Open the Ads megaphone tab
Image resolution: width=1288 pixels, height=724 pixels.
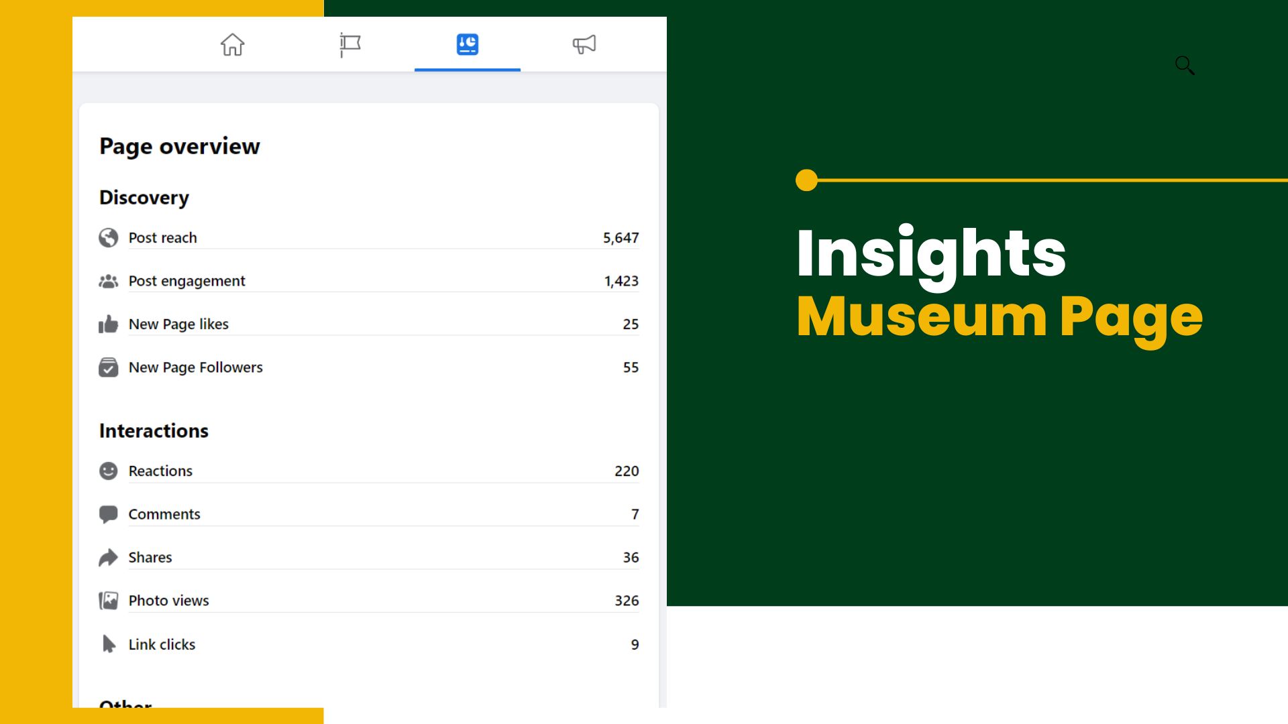(584, 45)
